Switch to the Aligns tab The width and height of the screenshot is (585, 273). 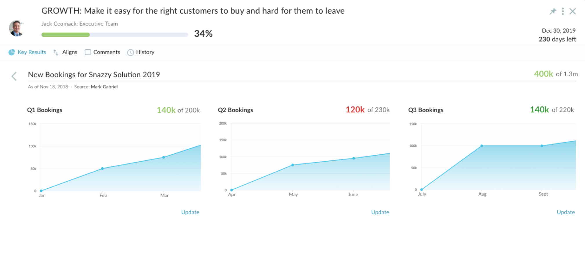[x=70, y=52]
